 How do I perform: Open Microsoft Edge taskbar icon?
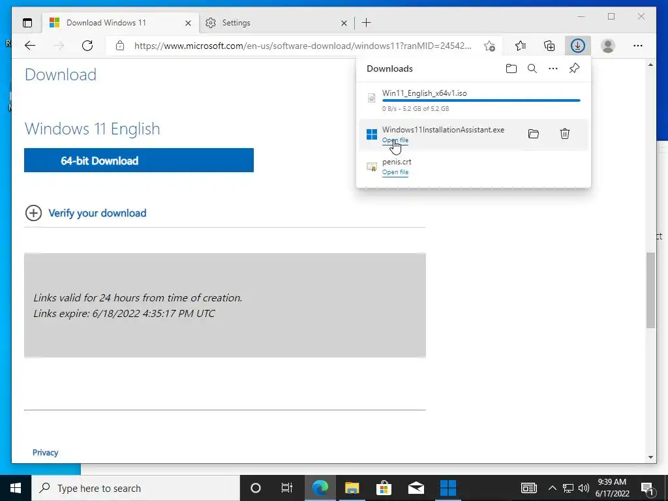[320, 488]
